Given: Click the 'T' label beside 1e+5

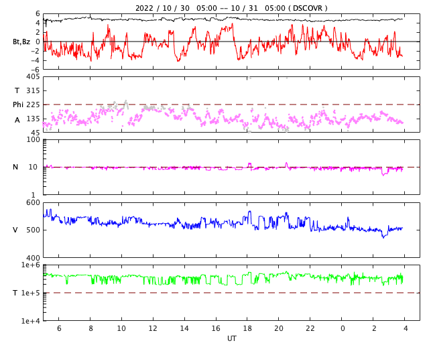Looking at the screenshot, I should pos(15,293).
